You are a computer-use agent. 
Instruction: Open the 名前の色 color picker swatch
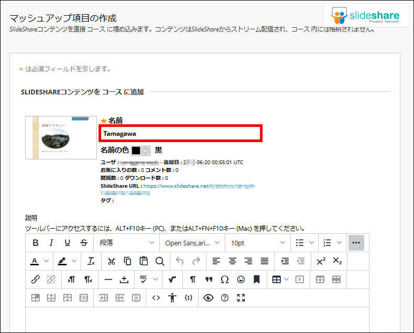click(141, 151)
